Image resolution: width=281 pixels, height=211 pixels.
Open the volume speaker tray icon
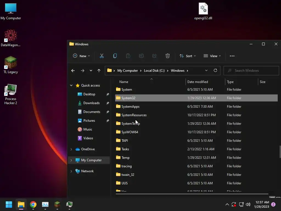pos(248,204)
